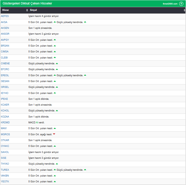
Task: Click the Sinyal column header label
Action: point(34,10)
